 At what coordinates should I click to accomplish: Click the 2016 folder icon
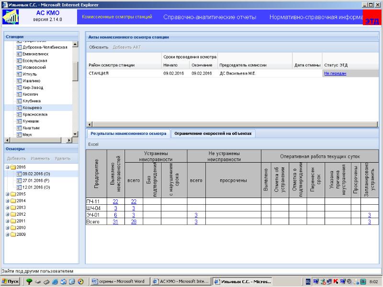13,167
